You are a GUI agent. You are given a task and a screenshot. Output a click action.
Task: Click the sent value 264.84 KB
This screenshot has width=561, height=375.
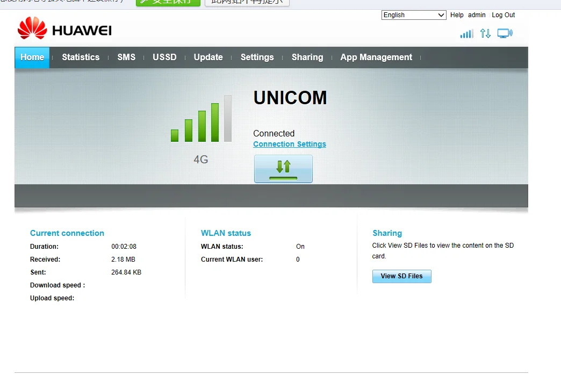click(126, 272)
